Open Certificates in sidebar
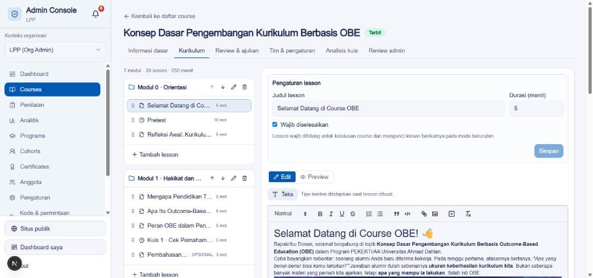Image resolution: width=593 pixels, height=278 pixels. pos(52,167)
